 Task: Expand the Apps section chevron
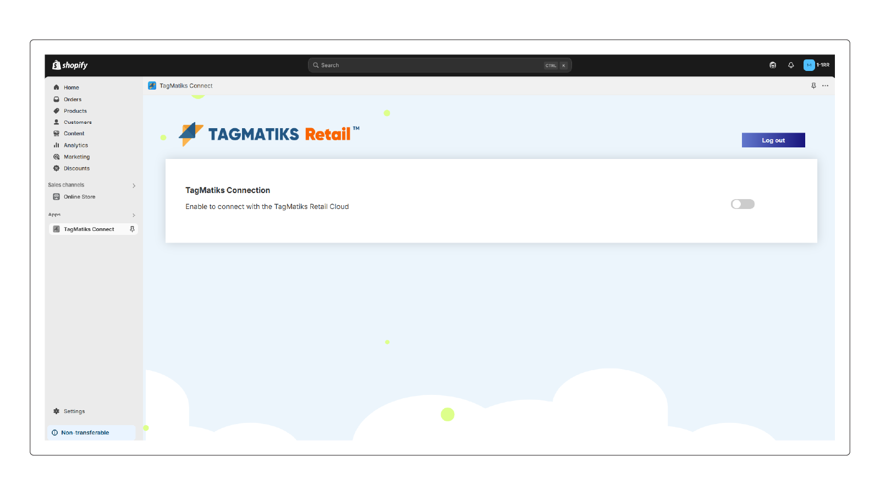click(x=134, y=215)
